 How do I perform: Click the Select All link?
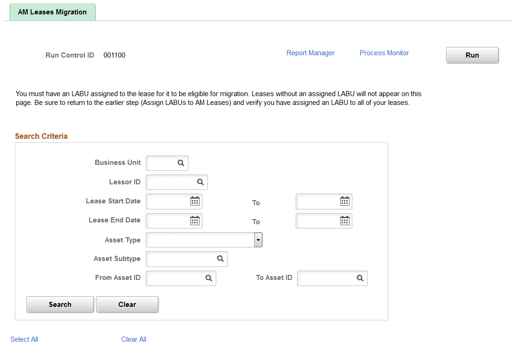(x=24, y=339)
